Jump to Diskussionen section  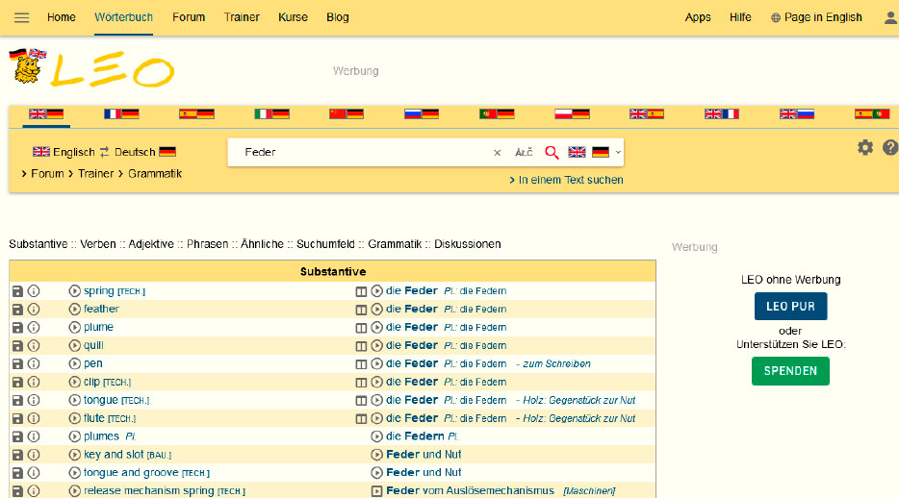point(467,244)
